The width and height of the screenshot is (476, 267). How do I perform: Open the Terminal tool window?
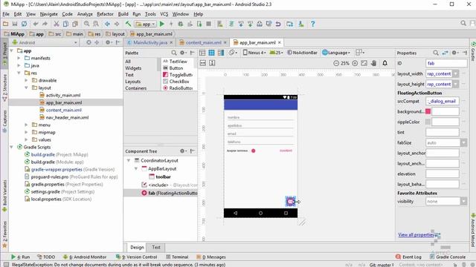[x=177, y=257]
